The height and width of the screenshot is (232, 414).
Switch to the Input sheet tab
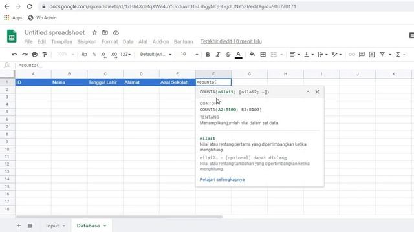click(x=52, y=226)
